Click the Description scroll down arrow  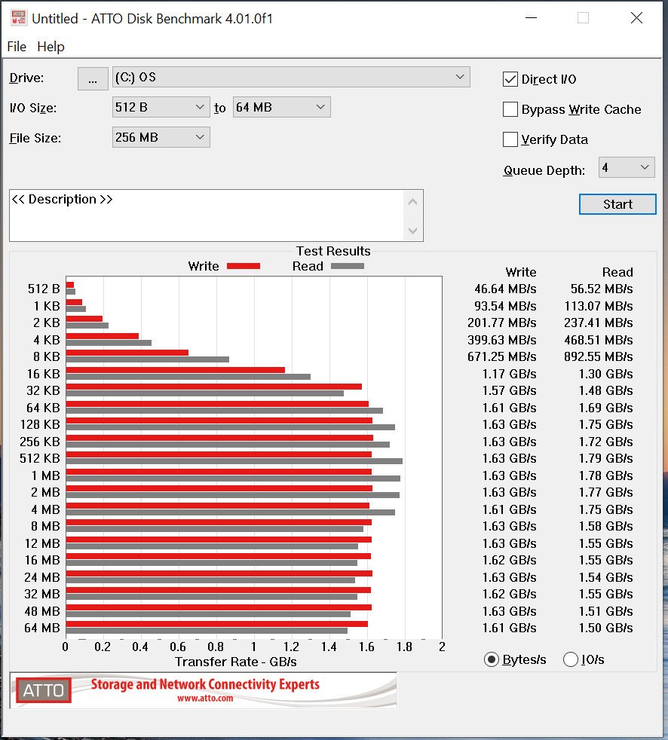click(412, 231)
